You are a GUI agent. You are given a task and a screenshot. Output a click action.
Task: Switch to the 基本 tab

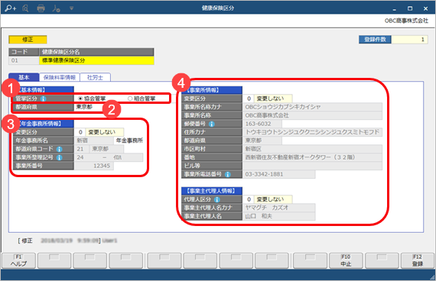coord(24,77)
